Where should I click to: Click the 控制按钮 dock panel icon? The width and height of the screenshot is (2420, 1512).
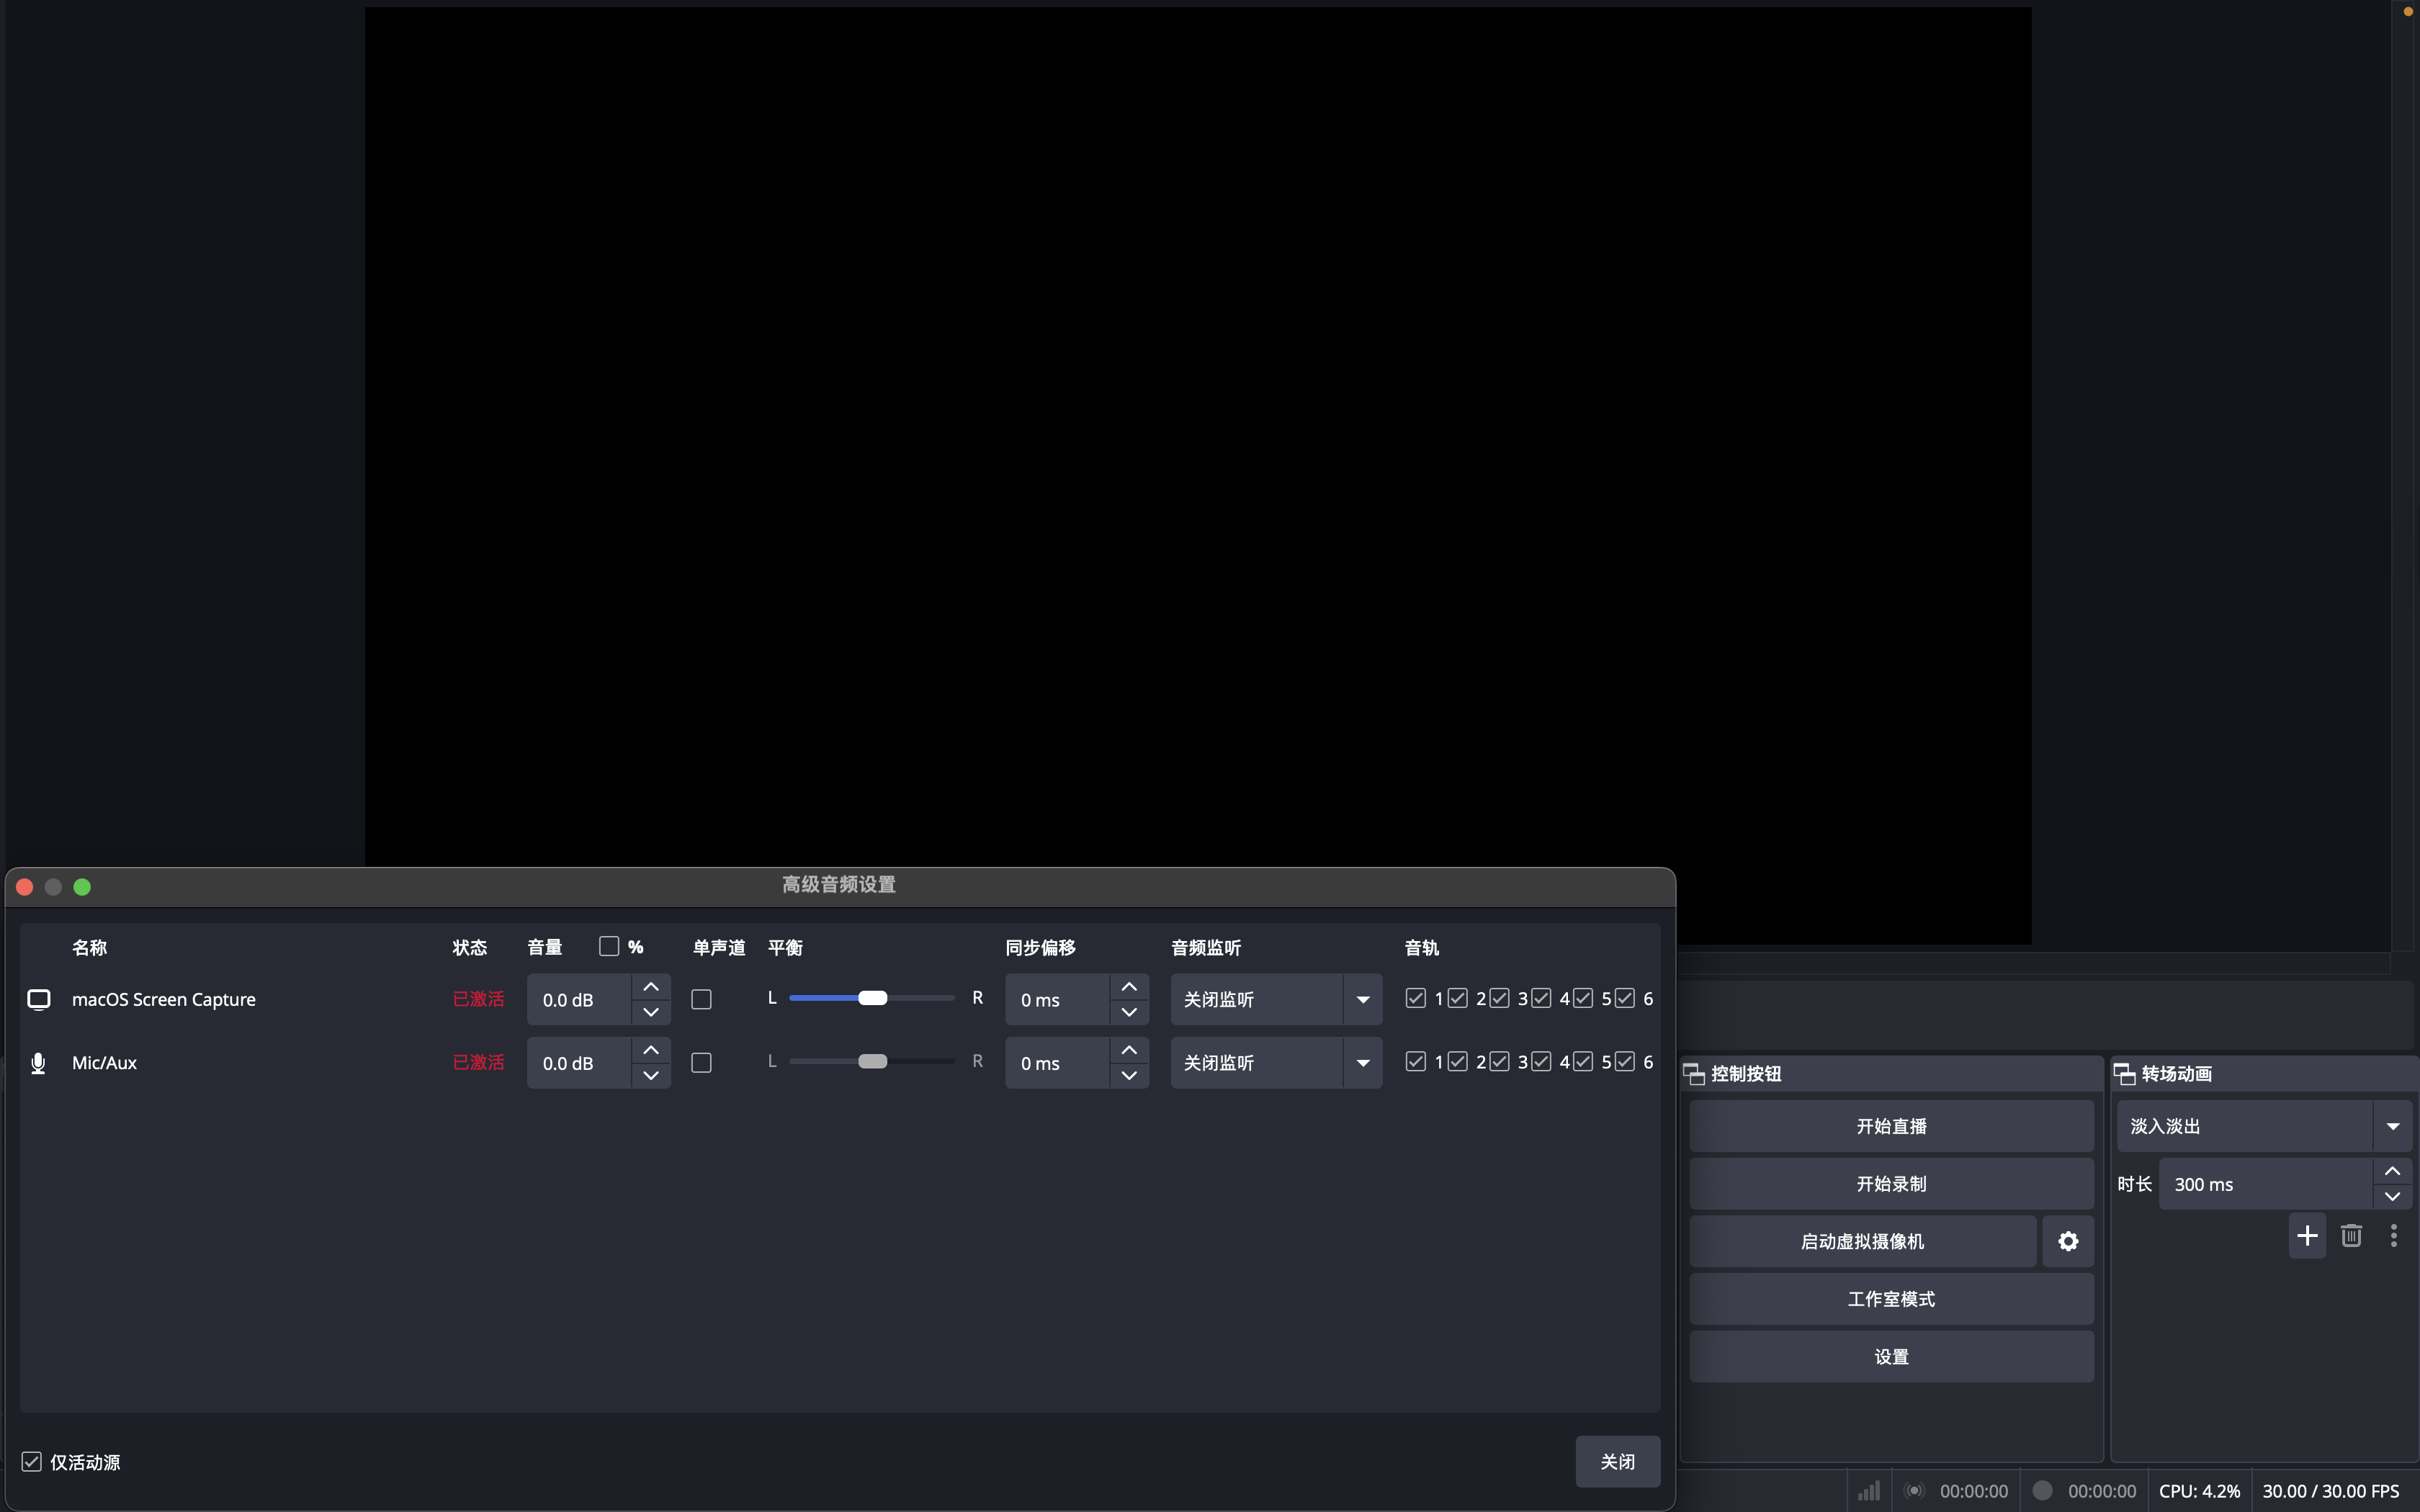click(x=1694, y=1074)
